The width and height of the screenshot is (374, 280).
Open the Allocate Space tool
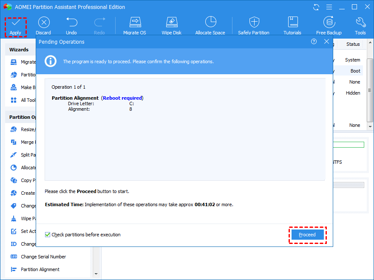210,26
